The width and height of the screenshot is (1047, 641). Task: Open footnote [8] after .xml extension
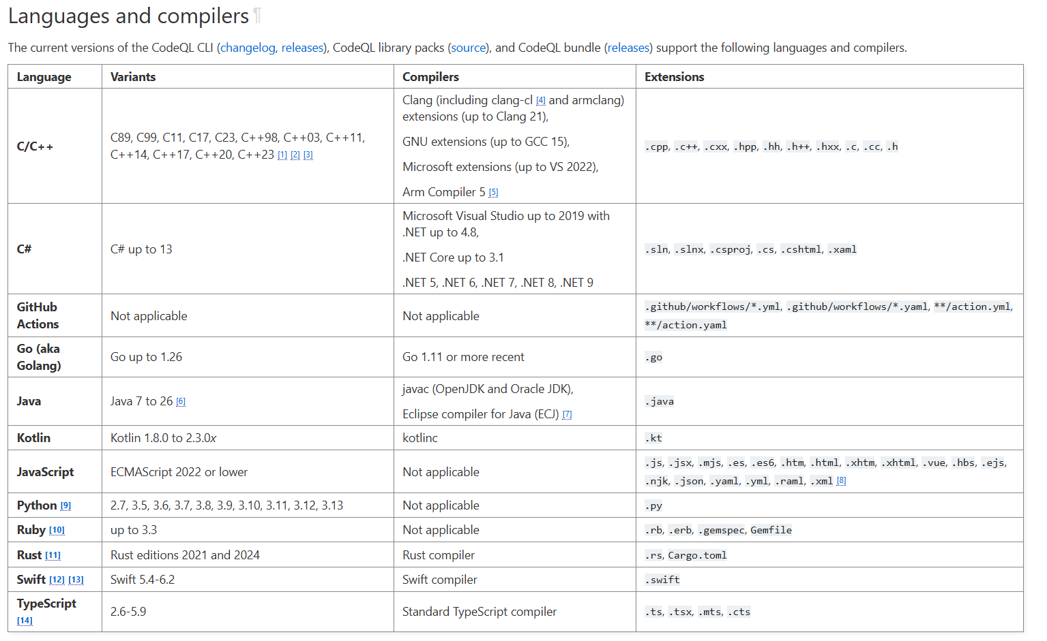point(841,481)
